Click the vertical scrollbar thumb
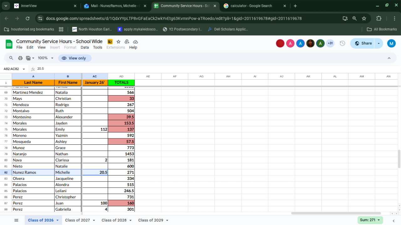401x225 pixels. click(399, 159)
